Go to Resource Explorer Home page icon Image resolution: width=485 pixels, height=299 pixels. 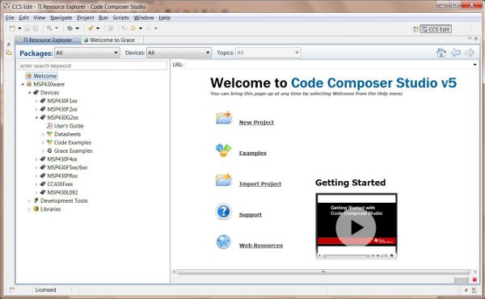click(x=441, y=53)
